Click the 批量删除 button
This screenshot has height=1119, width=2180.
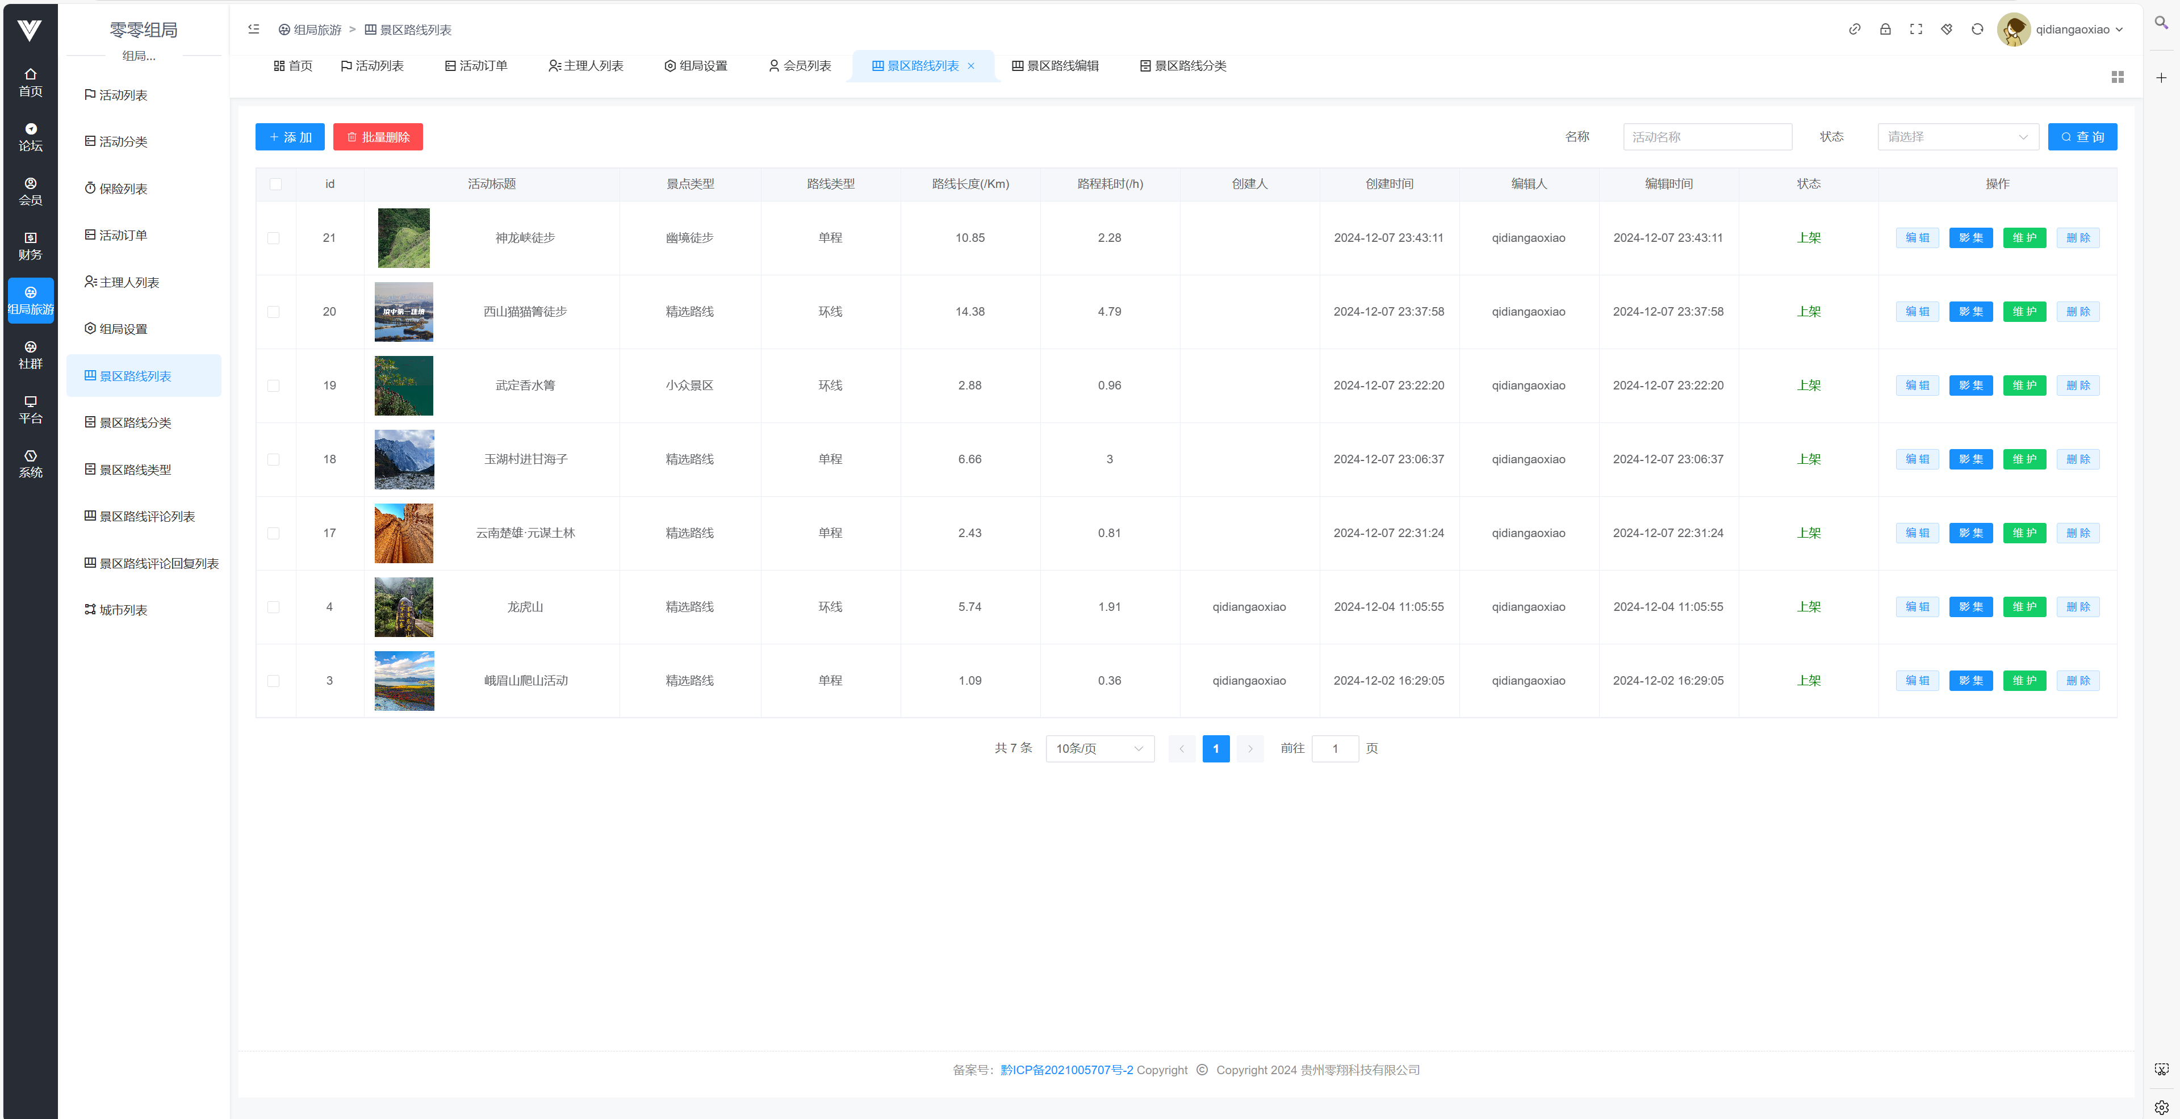[x=378, y=137]
